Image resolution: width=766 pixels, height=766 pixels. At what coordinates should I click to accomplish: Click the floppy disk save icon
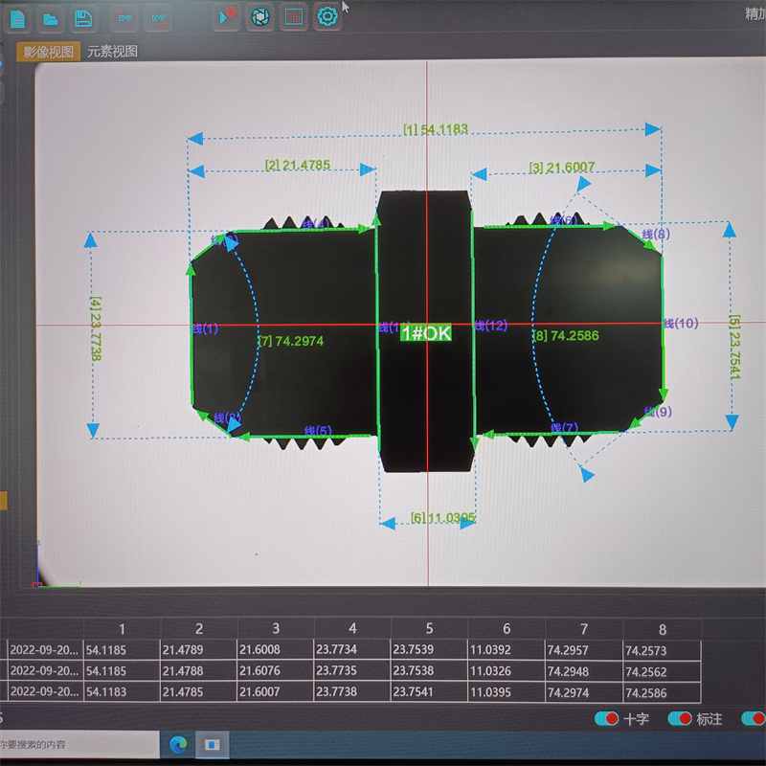[83, 17]
